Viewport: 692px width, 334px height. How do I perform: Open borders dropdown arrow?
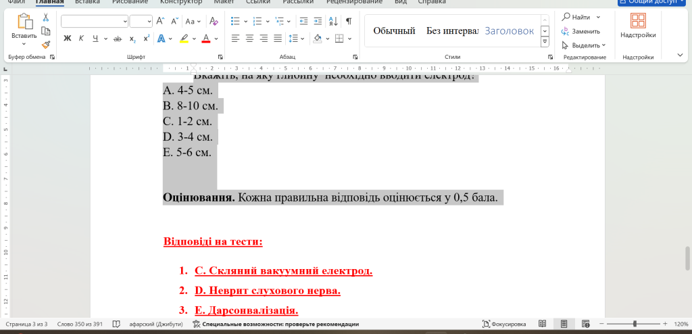tap(349, 39)
